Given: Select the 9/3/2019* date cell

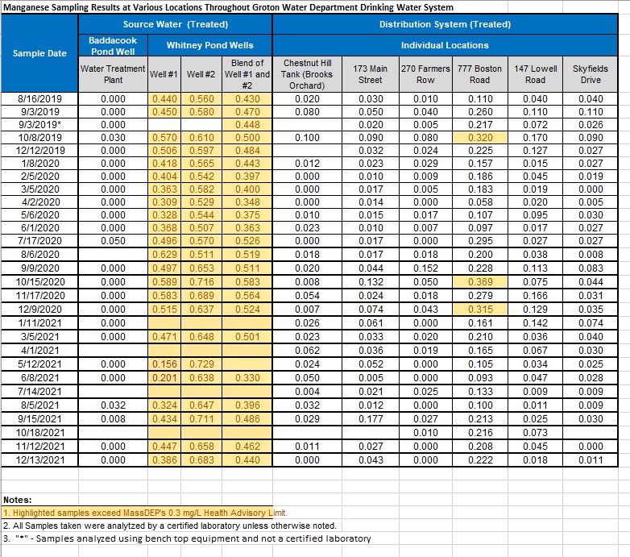Looking at the screenshot, I should coord(39,125).
